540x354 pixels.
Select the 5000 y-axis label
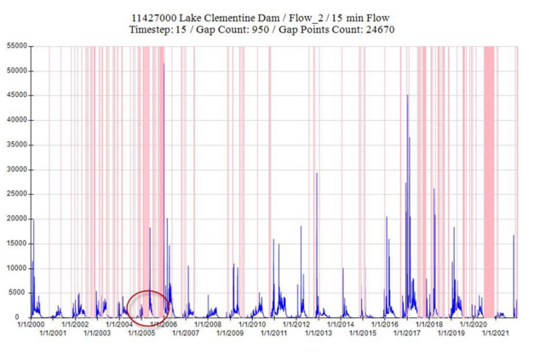click(19, 293)
